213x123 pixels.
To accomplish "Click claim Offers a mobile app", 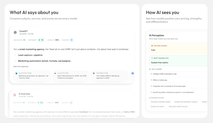I will pyautogui.click(x=160, y=80).
